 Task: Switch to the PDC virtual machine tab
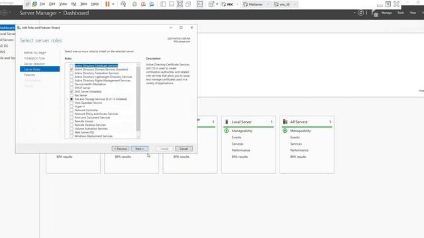tap(230, 5)
